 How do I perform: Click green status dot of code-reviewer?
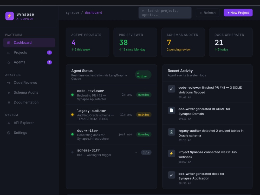pos(73,95)
